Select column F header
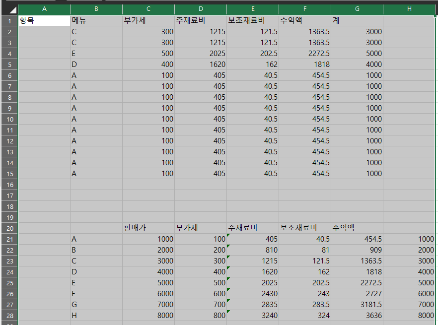 (x=305, y=9)
